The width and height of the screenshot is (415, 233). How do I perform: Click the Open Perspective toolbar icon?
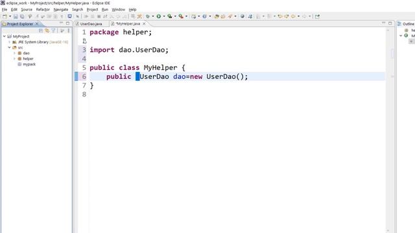point(317,16)
